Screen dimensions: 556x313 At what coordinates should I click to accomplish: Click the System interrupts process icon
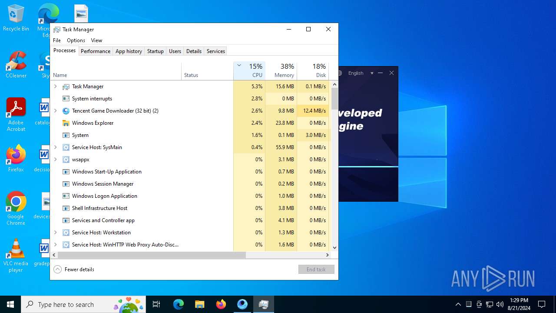pos(66,99)
